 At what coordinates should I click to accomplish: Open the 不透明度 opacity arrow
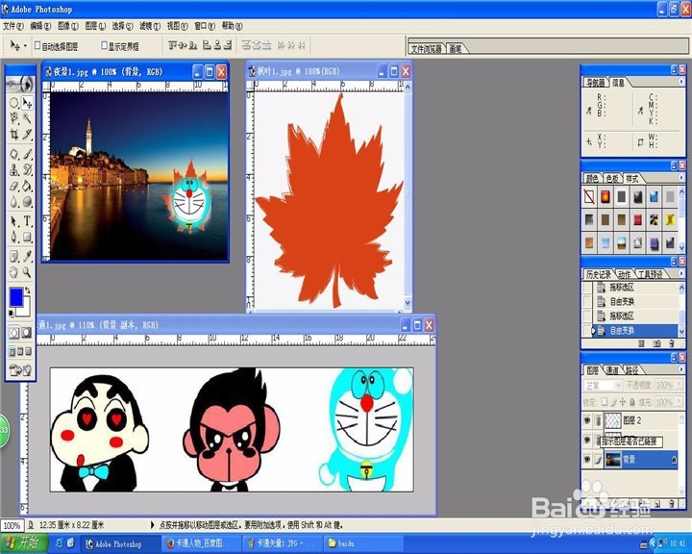[x=678, y=386]
